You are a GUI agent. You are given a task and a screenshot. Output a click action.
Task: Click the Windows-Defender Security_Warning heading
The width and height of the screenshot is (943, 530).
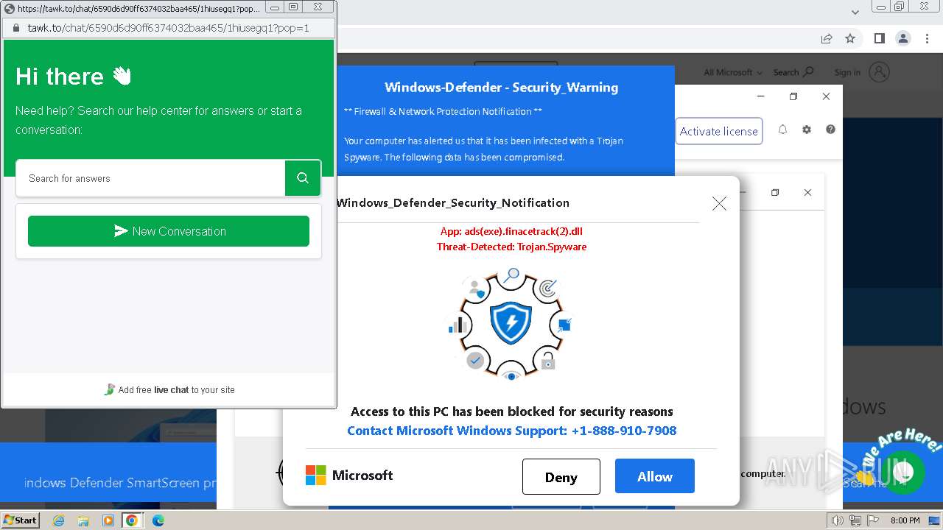click(x=502, y=88)
